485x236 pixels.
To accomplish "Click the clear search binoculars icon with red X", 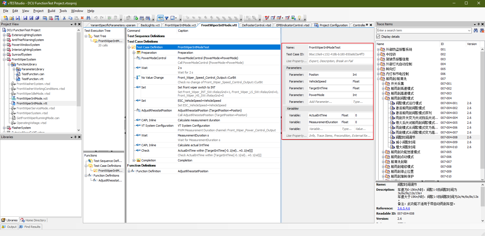I will (482, 30).
